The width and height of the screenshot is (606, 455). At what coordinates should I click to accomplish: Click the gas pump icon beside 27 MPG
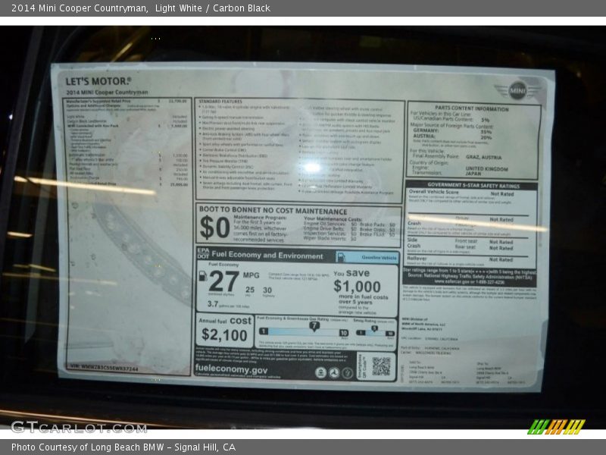click(x=202, y=276)
